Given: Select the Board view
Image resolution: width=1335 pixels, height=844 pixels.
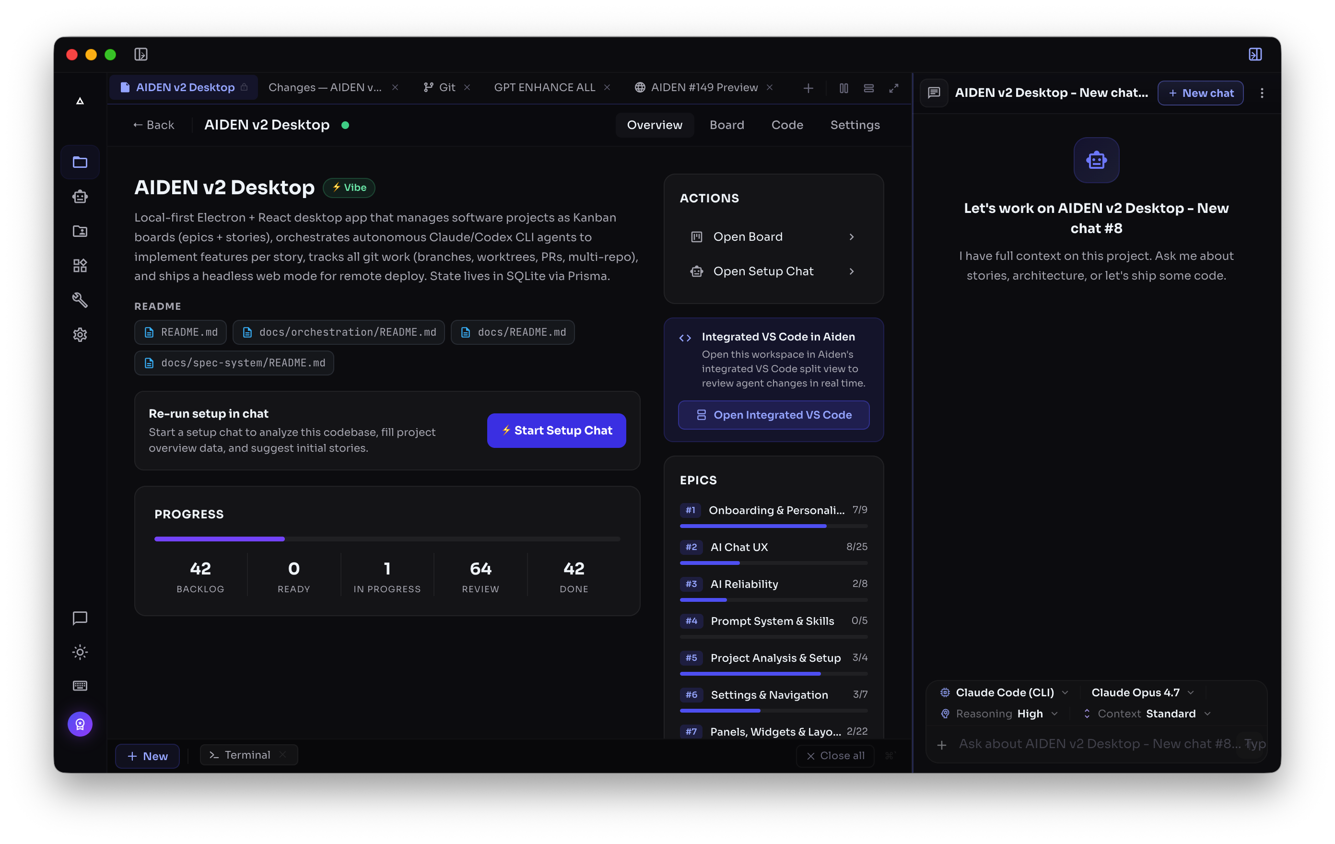Looking at the screenshot, I should pos(726,125).
